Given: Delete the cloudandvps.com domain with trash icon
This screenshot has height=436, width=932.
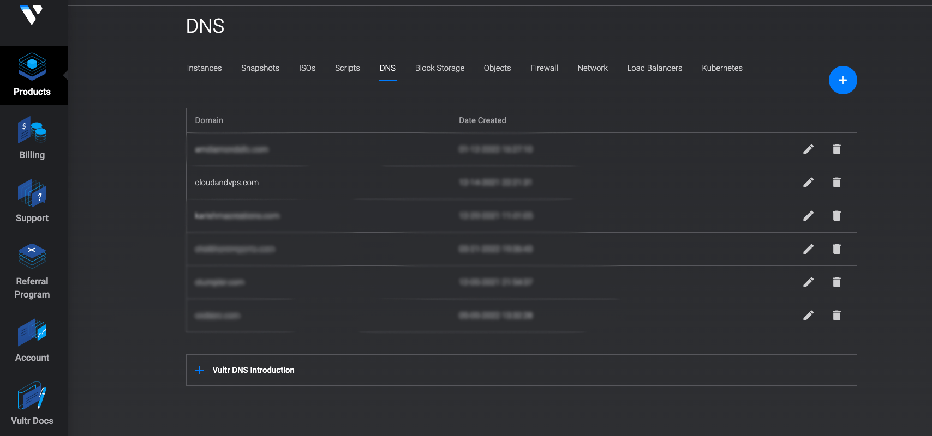Looking at the screenshot, I should click(837, 183).
